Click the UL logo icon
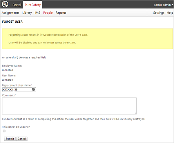Viewport: 174px width, 143px height. (x=5, y=4)
